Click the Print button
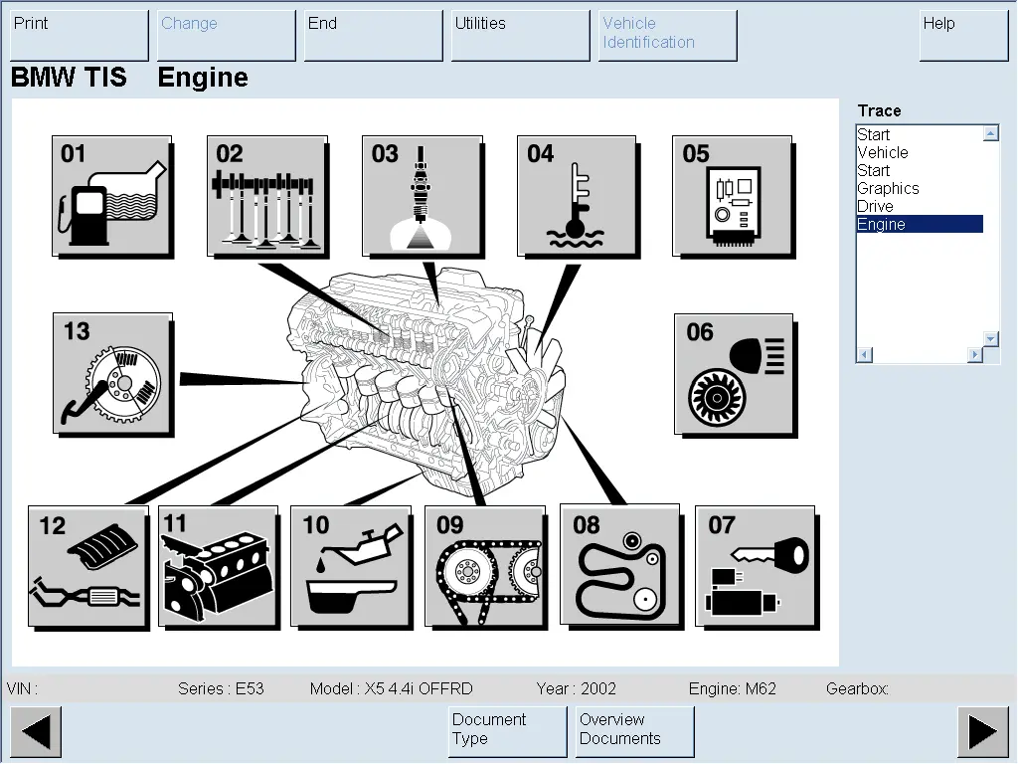Image resolution: width=1018 pixels, height=764 pixels. 80,35
